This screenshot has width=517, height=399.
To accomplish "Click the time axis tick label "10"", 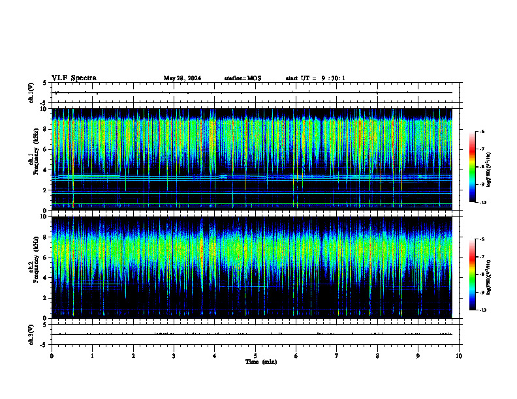I will coord(459,356).
